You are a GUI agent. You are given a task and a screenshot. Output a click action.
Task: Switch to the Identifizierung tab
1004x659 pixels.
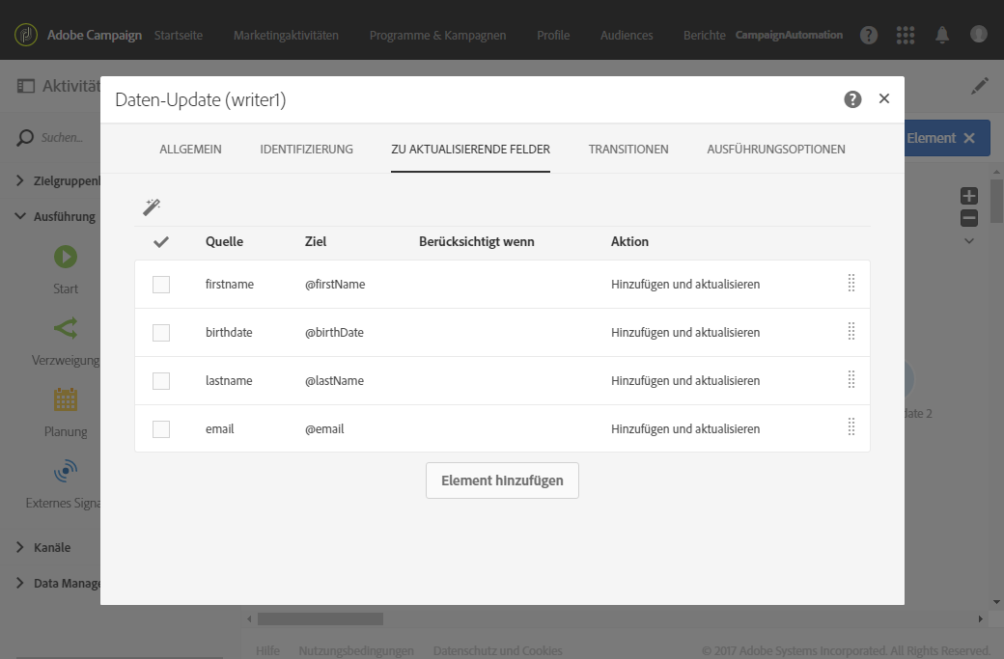click(x=306, y=150)
